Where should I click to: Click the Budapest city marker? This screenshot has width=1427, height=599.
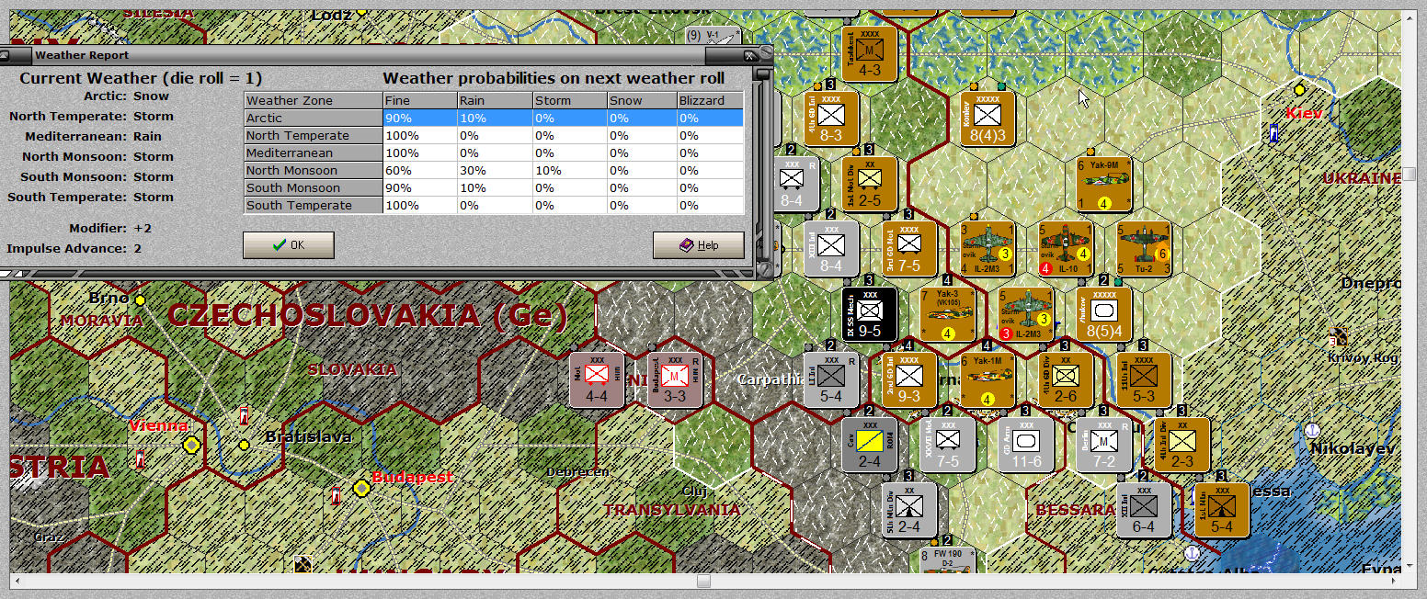click(x=361, y=488)
